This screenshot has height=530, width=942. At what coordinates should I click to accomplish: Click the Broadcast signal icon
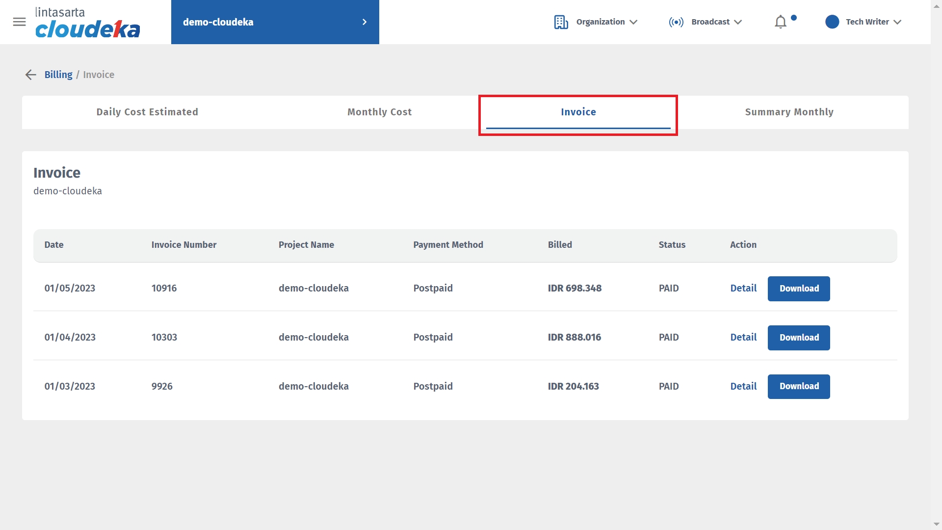676,22
